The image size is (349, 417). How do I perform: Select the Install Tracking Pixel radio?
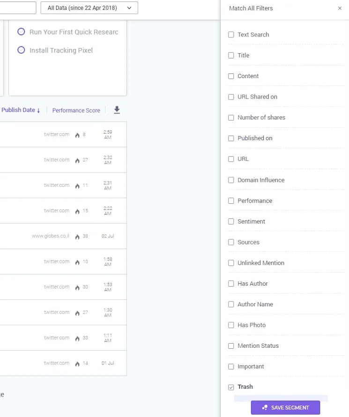pyautogui.click(x=20, y=50)
